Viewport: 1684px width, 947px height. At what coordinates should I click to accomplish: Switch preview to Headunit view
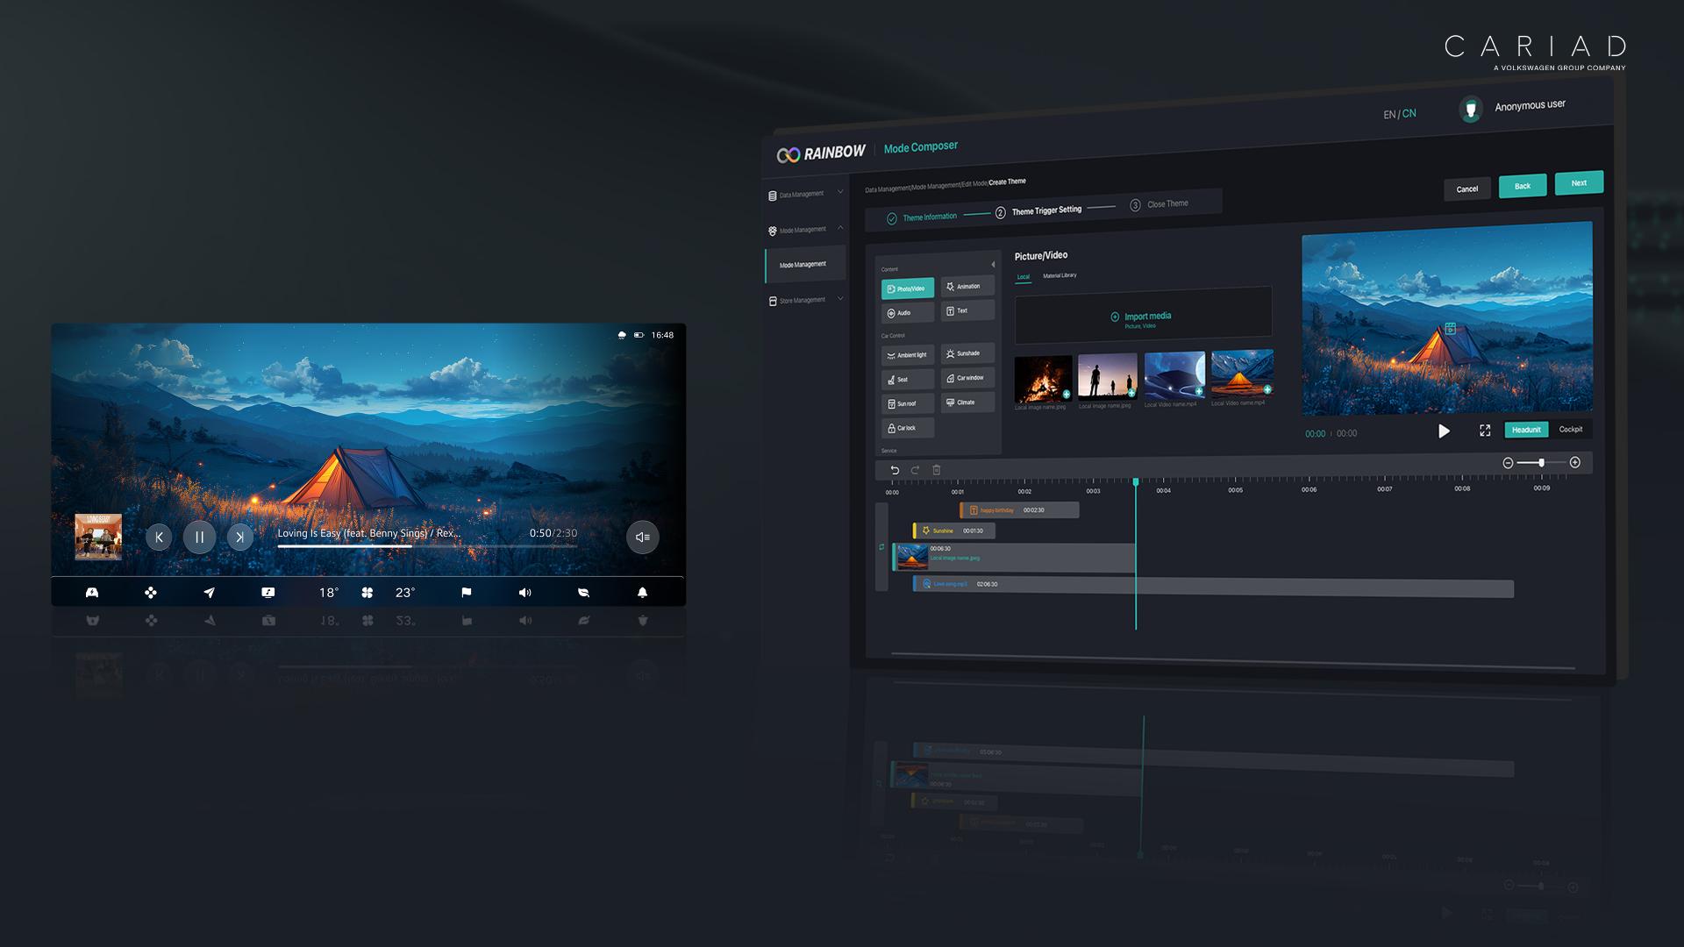1525,430
